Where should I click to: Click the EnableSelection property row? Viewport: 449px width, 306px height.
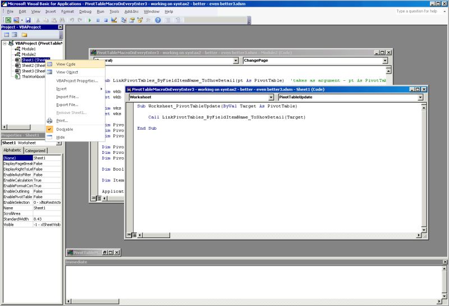[x=32, y=202]
